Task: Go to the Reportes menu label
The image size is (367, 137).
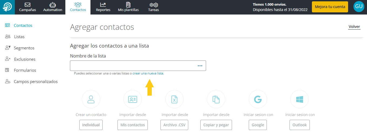Action: tap(103, 10)
